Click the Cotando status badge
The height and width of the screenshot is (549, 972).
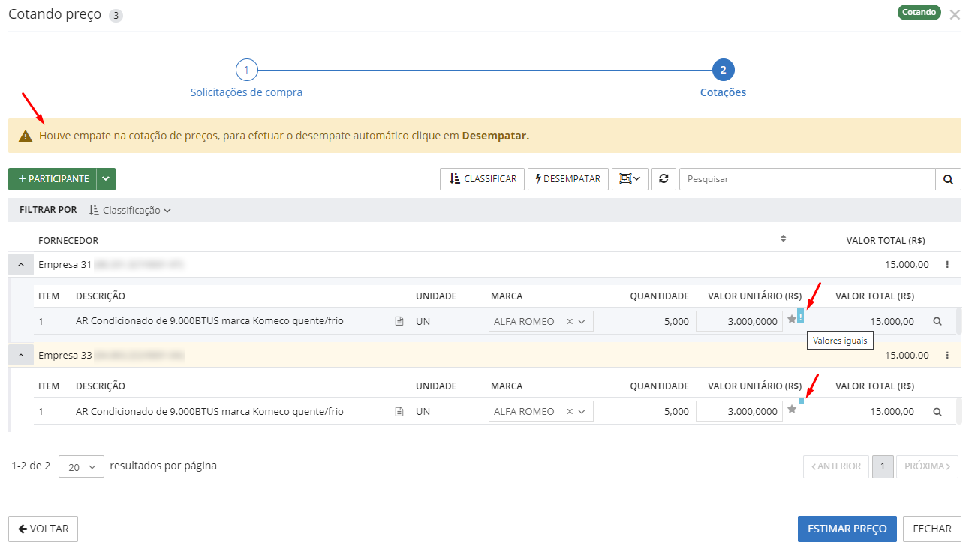(919, 12)
